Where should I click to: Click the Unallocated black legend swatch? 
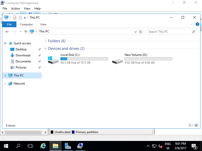click(x=52, y=132)
